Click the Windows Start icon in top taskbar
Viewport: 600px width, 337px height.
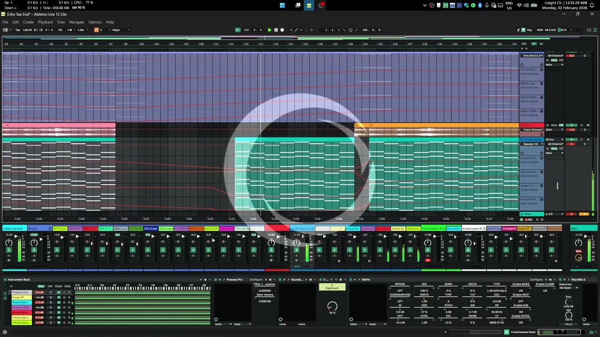(282, 5)
